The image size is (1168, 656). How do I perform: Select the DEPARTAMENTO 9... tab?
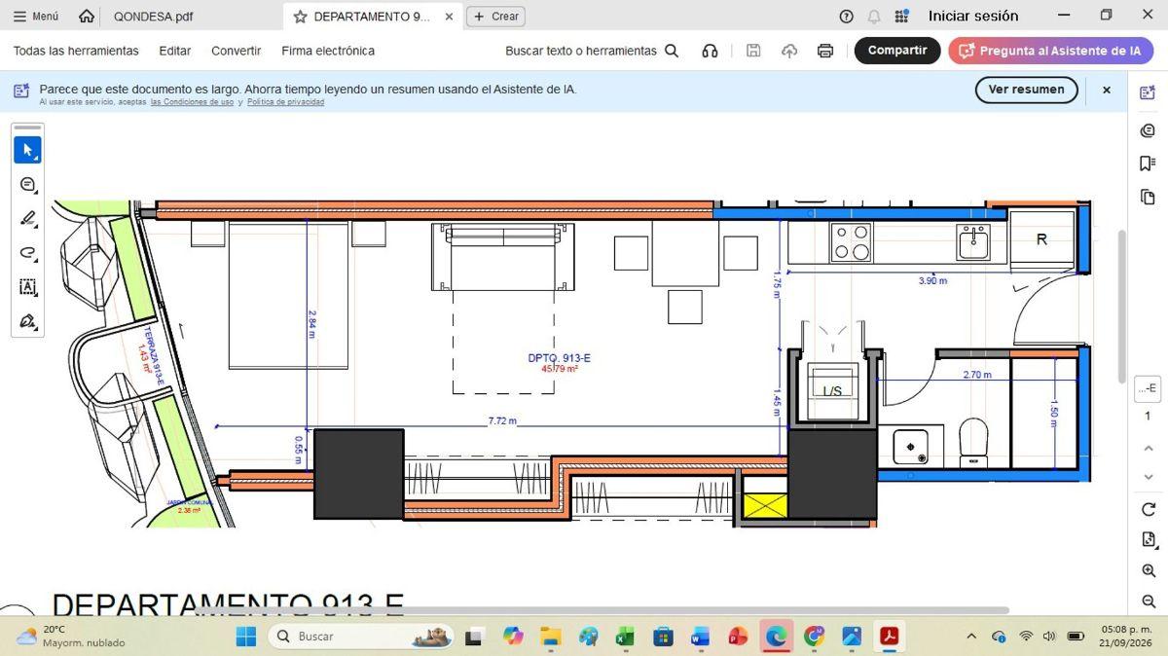click(x=372, y=17)
